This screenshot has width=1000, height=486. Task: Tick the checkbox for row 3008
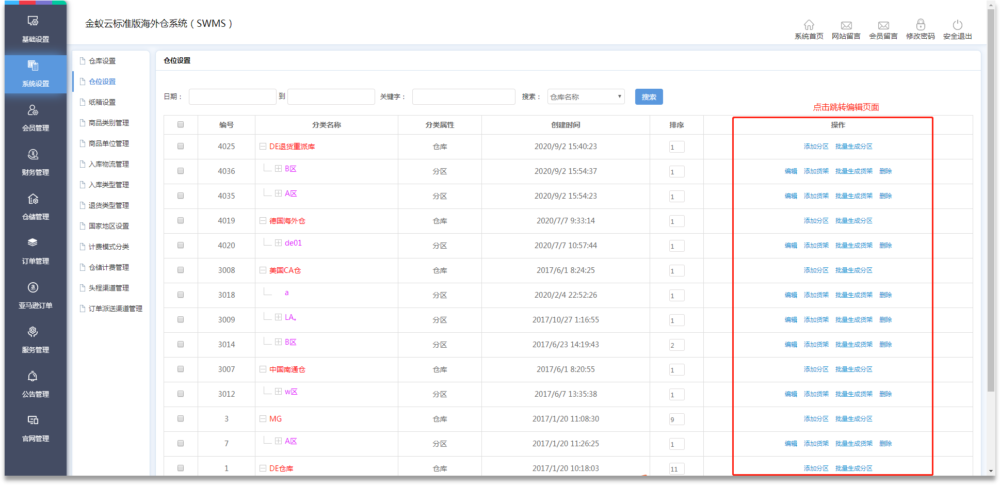(x=181, y=270)
